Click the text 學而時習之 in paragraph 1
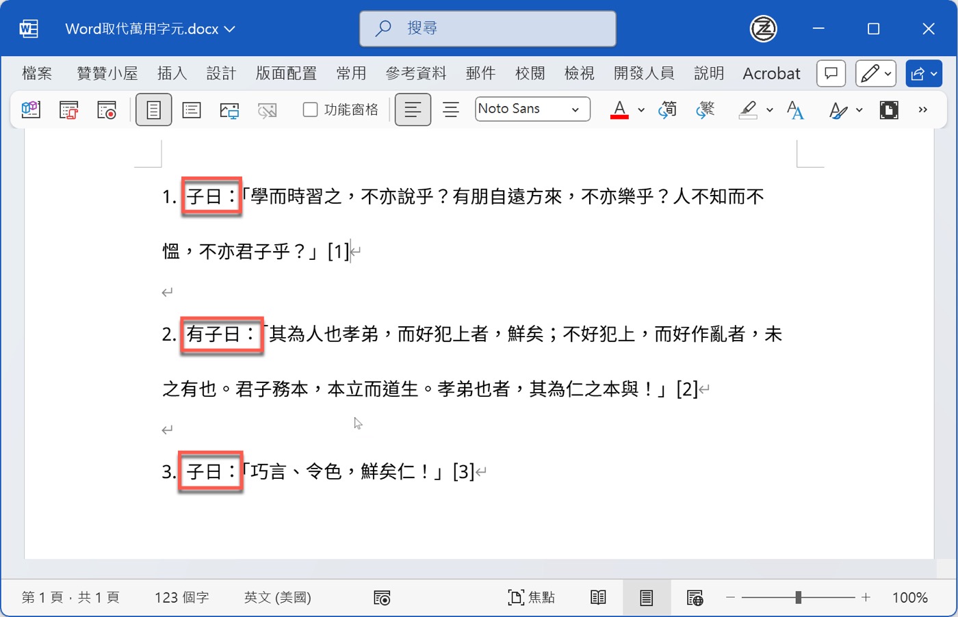Screen dimensions: 958x617 click(296, 197)
